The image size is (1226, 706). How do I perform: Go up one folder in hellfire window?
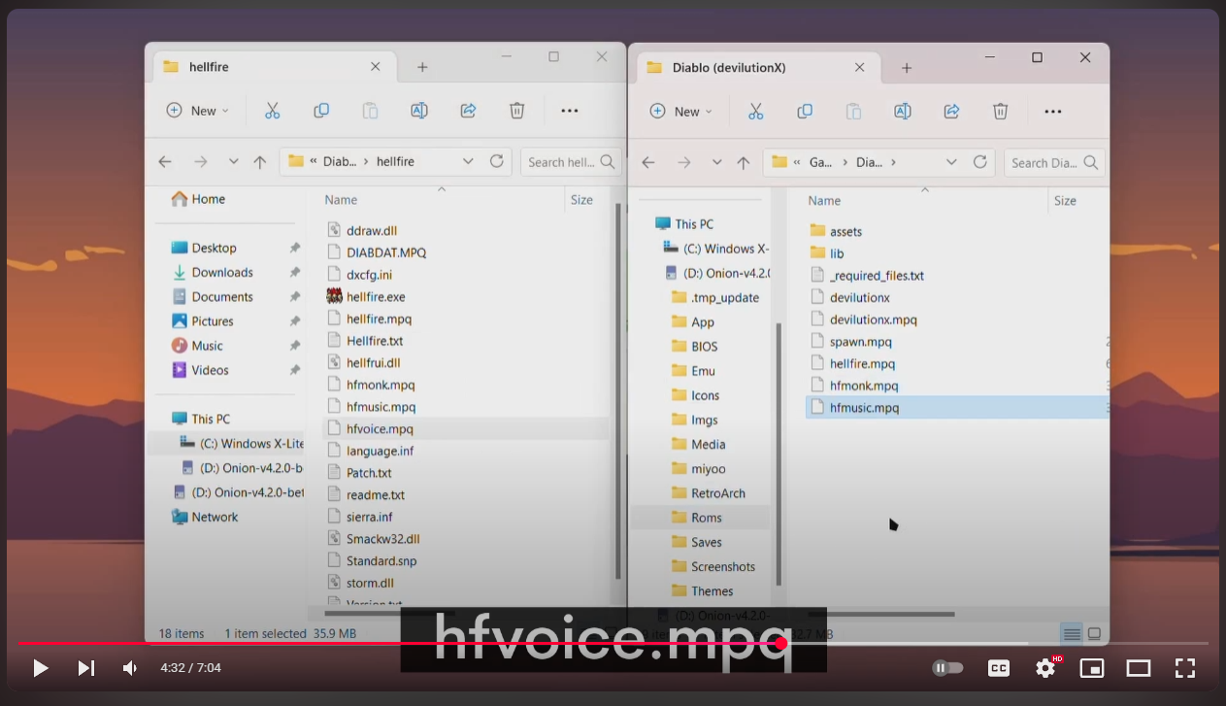pos(259,162)
